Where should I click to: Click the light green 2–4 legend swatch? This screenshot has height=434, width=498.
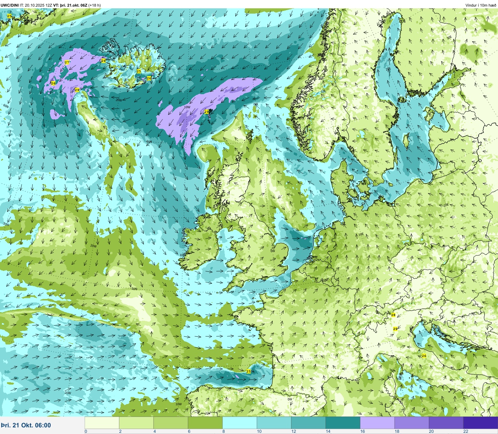tap(136, 423)
